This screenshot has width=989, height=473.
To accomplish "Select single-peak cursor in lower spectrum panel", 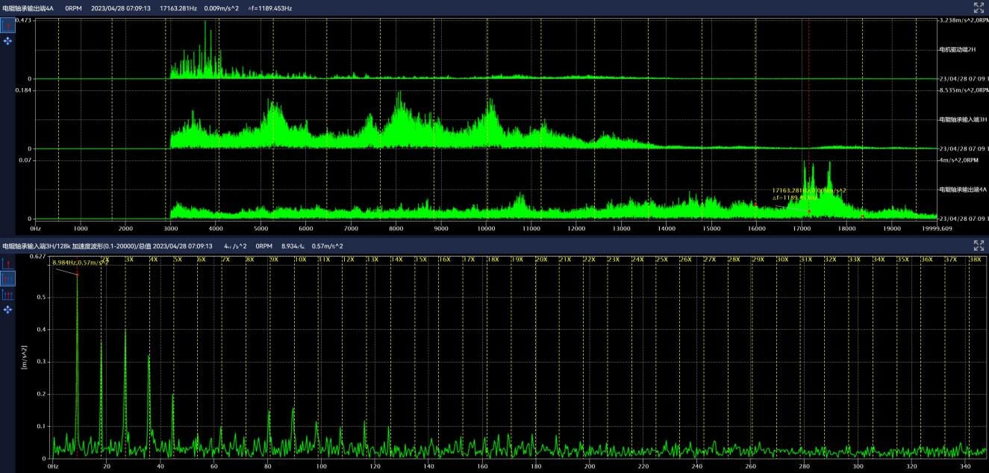I will [8, 263].
